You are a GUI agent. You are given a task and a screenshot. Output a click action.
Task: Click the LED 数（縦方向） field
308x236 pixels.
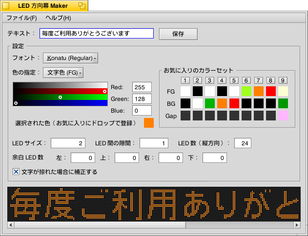pos(243,143)
